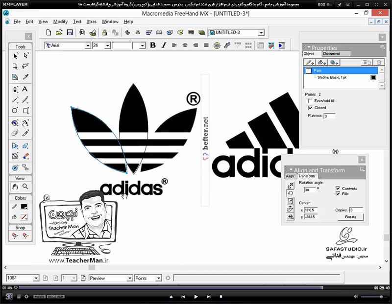Lock the selected object
Image resolution: width=392 pixels, height=304 pixels.
(104, 32)
